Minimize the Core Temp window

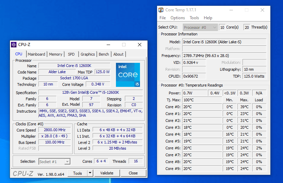click(x=231, y=10)
